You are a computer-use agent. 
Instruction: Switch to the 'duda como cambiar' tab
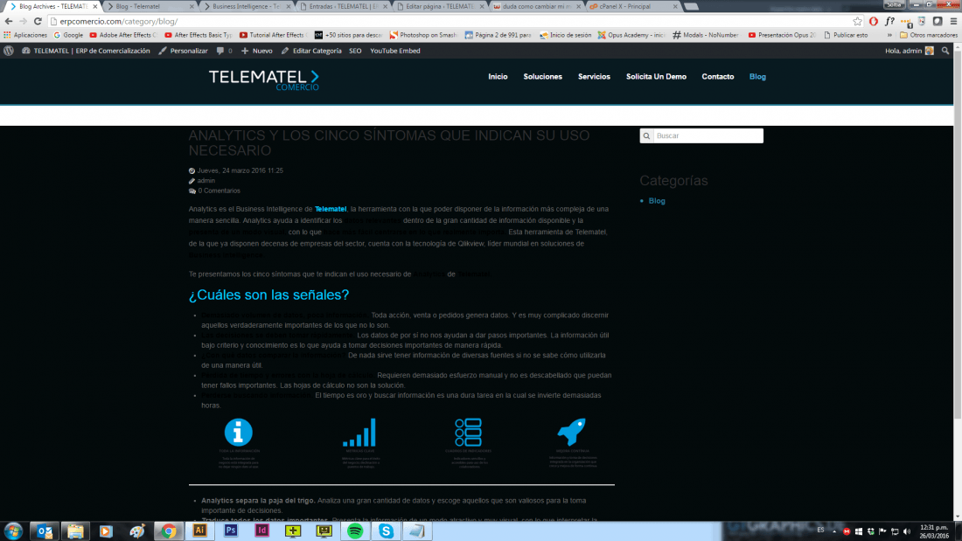click(536, 6)
